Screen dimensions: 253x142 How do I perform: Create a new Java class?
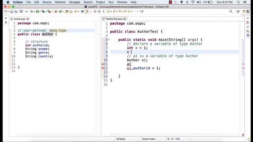(x=60, y=11)
